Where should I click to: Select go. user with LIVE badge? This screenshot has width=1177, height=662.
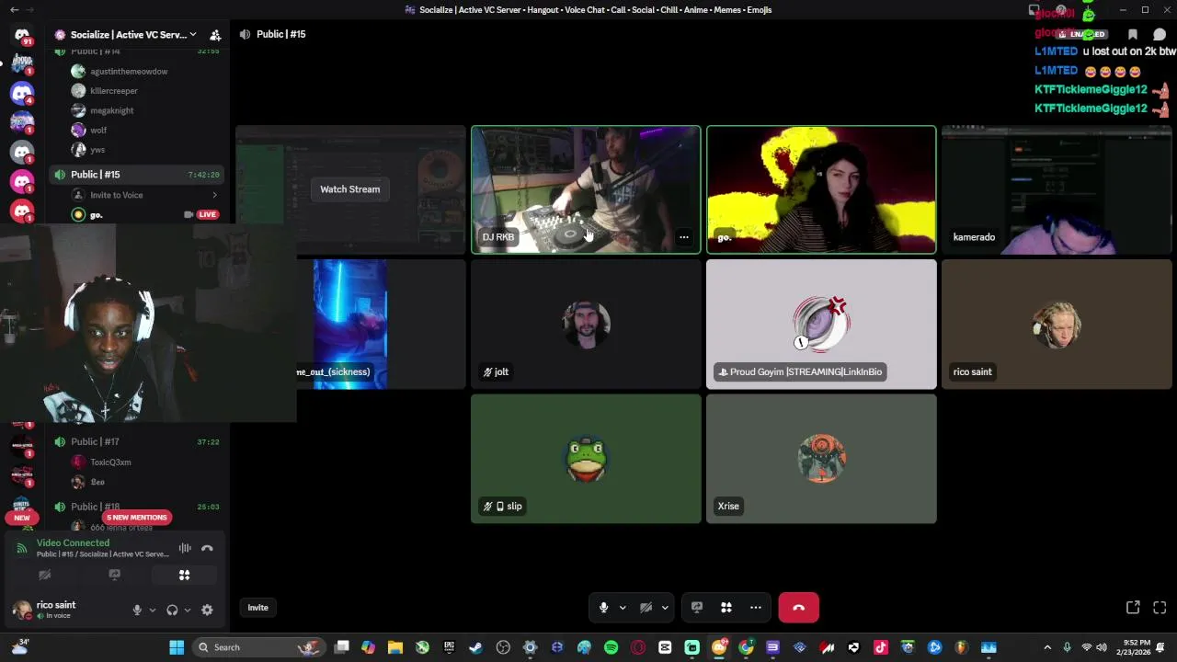(145, 214)
